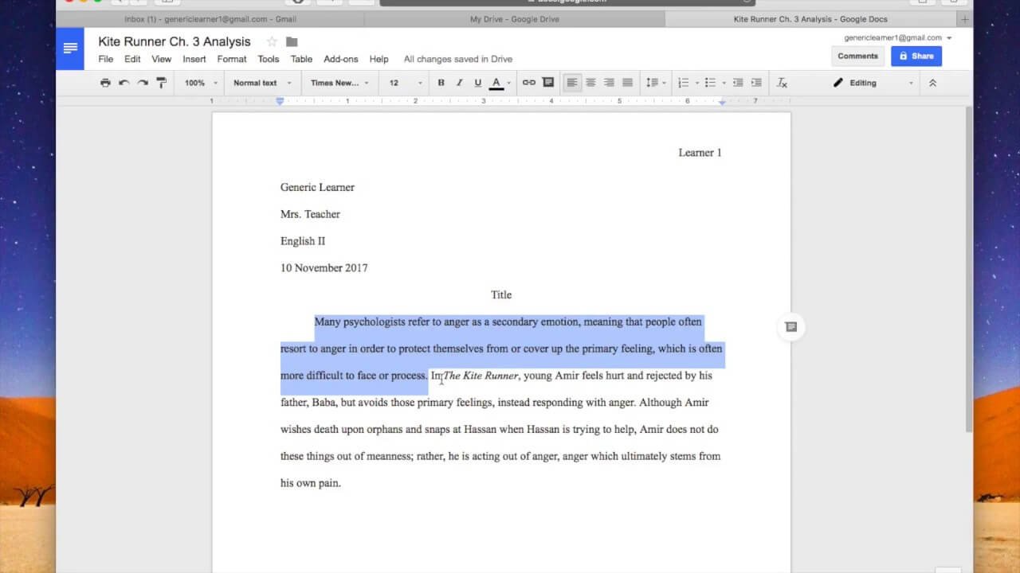Move document using the folder icon

click(292, 41)
